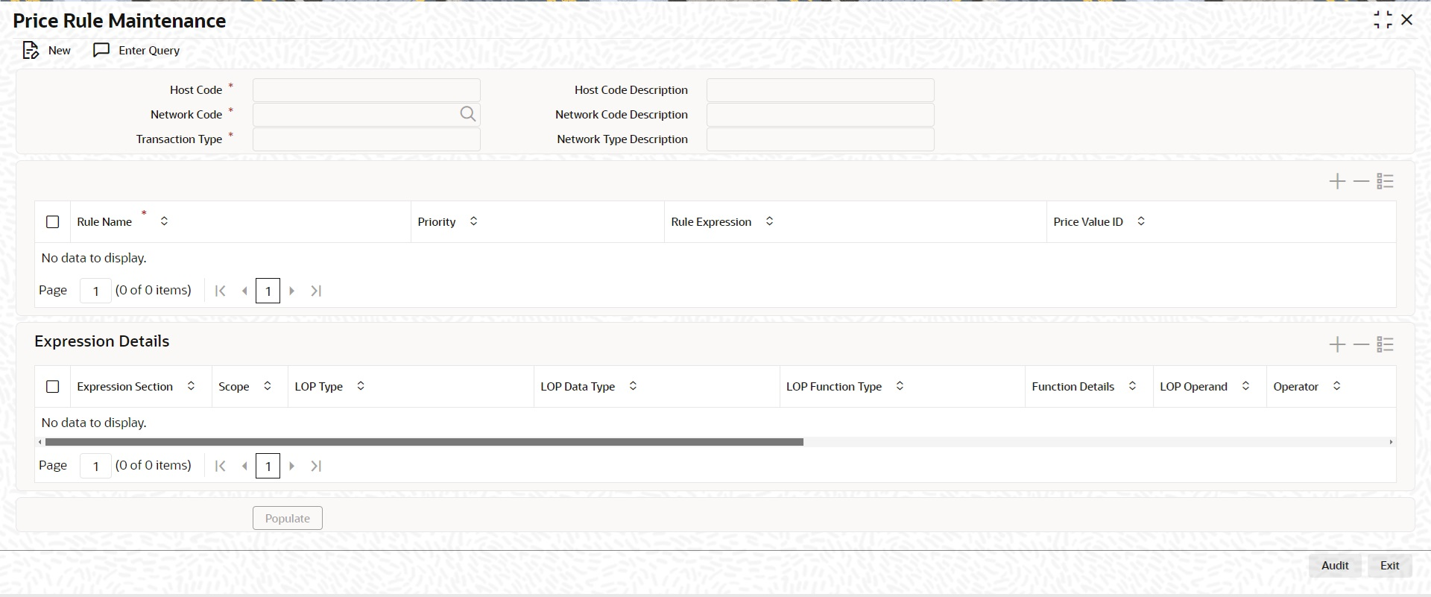
Task: Sort by Rule Name column
Action: click(x=164, y=221)
